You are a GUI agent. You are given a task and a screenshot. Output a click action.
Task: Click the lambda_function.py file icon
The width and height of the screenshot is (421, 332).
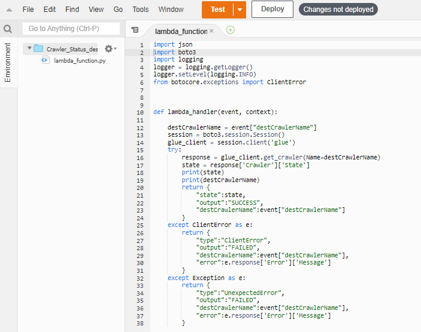[45, 60]
